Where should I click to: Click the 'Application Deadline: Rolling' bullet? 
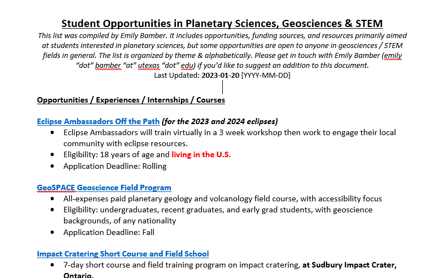coord(115,165)
